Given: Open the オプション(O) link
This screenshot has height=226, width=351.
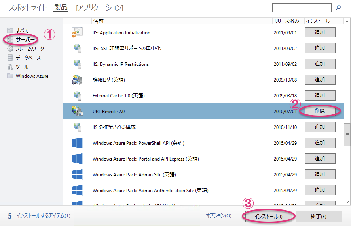Looking at the screenshot, I should point(218,215).
